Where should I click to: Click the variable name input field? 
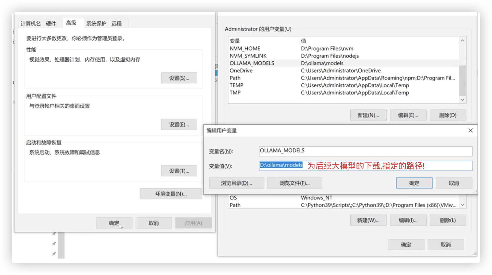pos(365,151)
